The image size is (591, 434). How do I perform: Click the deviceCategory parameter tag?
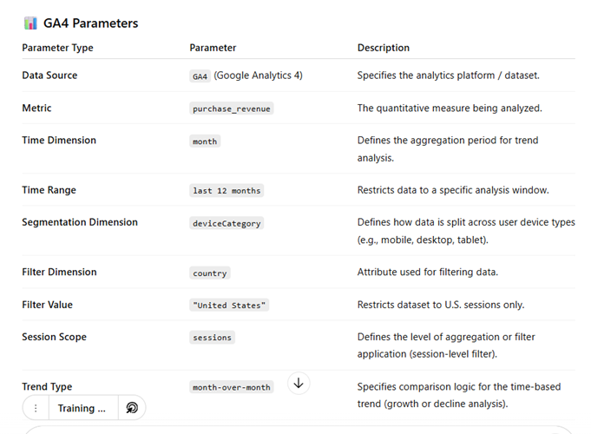pyautogui.click(x=227, y=223)
